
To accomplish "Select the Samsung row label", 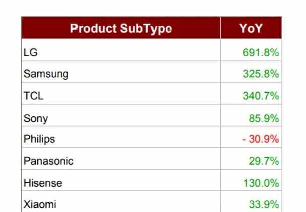I will pyautogui.click(x=46, y=74).
